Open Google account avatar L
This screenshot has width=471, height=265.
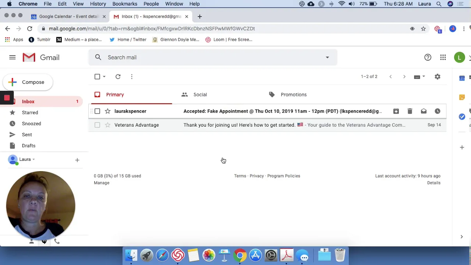click(x=459, y=57)
